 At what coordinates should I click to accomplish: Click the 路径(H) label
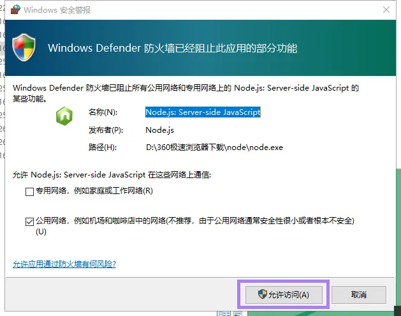click(x=103, y=147)
